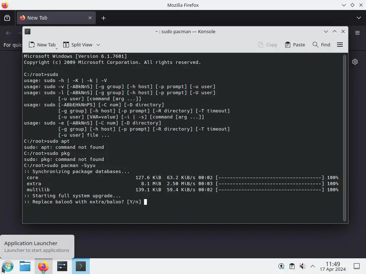Open Firefox tab overview icon
Screen dimensions: 366x274
[7, 18]
